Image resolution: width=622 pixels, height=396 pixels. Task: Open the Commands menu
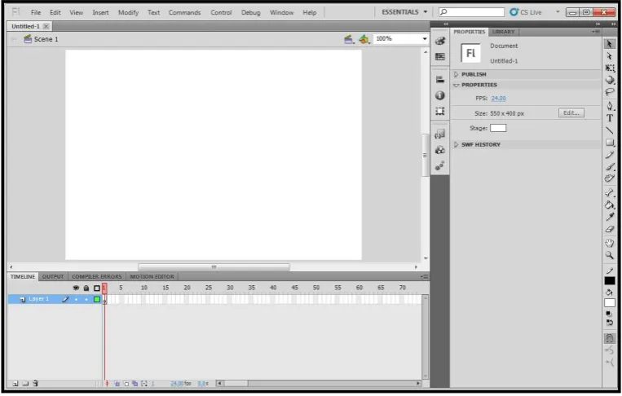pyautogui.click(x=184, y=12)
